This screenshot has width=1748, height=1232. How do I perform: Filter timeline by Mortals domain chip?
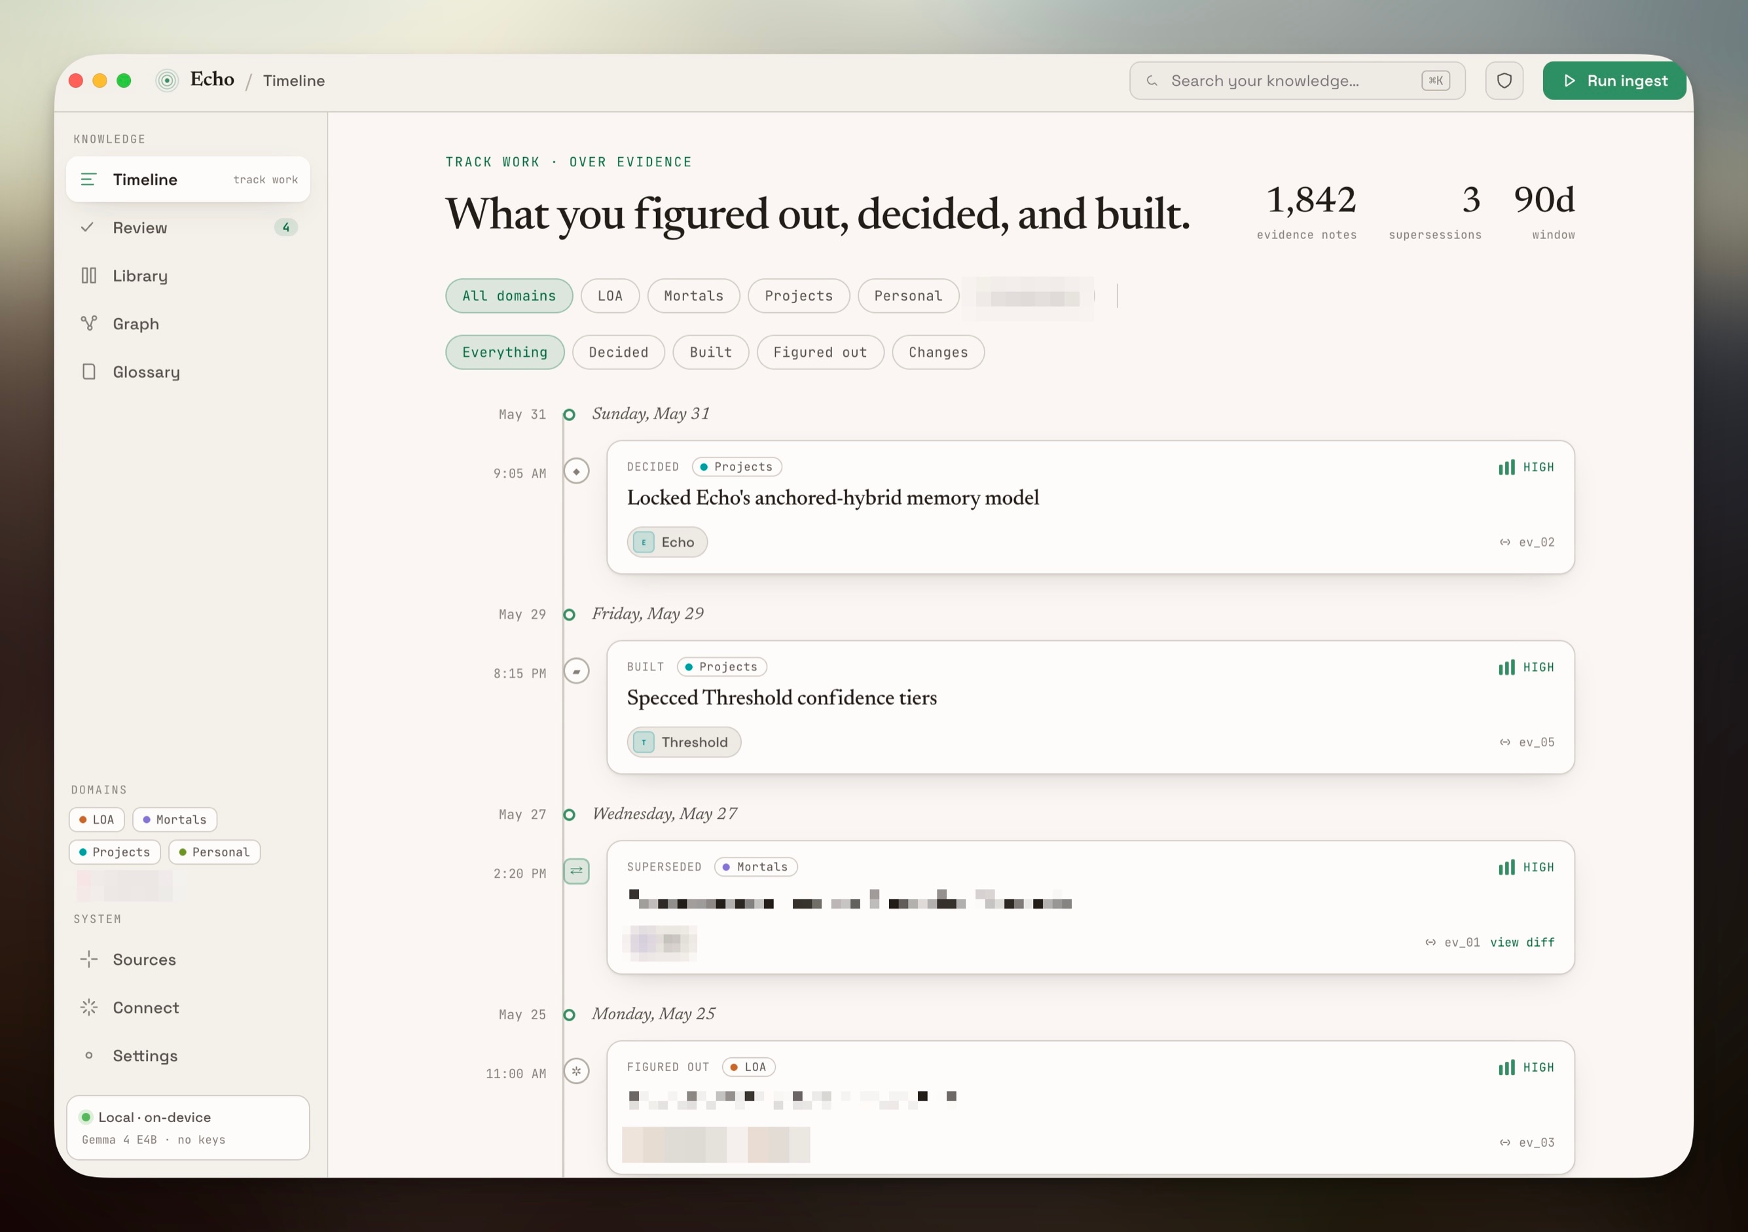click(693, 295)
